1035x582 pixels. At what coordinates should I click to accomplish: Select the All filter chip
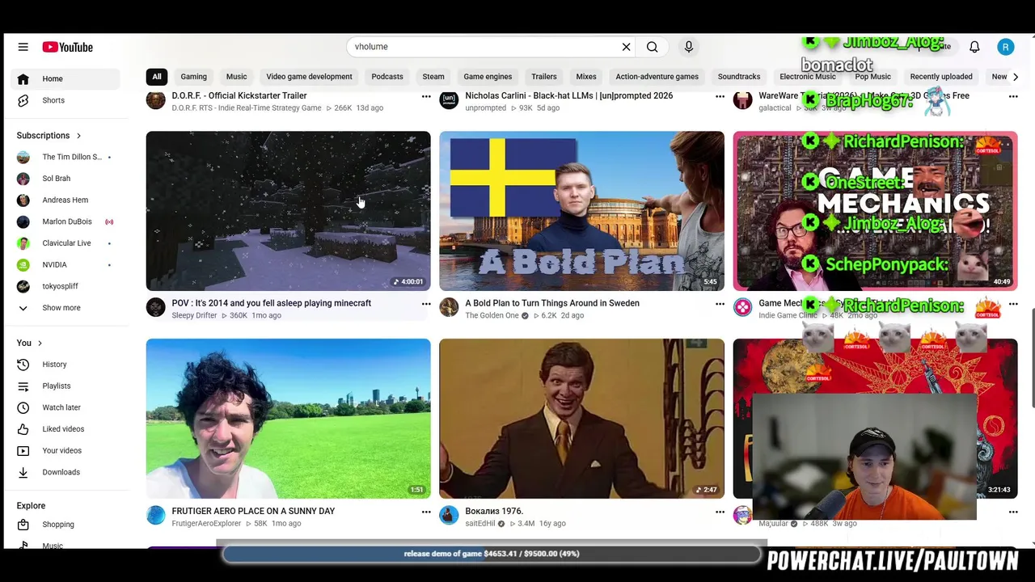pyautogui.click(x=157, y=77)
